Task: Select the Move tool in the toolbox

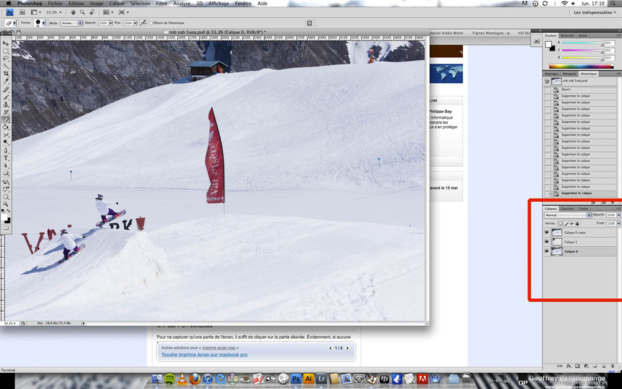Action: coord(6,44)
